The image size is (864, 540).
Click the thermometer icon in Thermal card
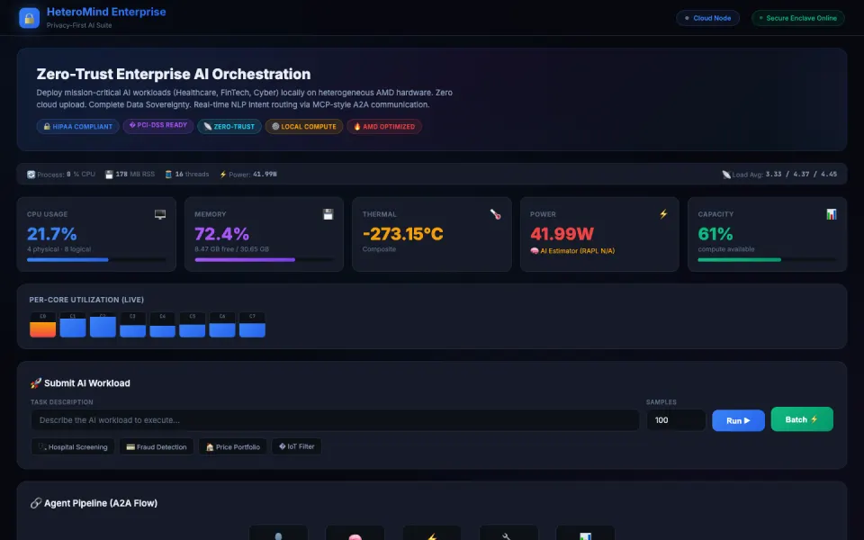click(495, 214)
